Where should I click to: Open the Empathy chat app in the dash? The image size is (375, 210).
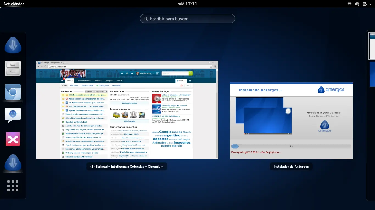[13, 115]
